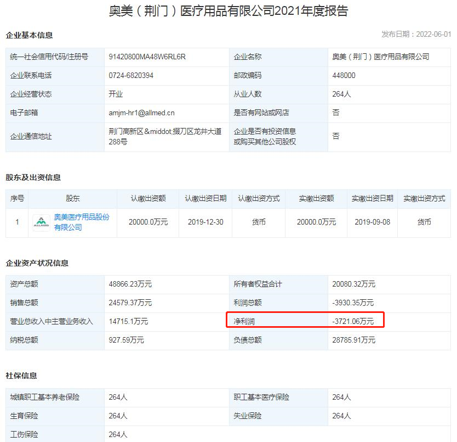Open 奥美医疗用品股份有限公司 shareholder link
Viewport: 457px width, 442px height.
point(82,222)
